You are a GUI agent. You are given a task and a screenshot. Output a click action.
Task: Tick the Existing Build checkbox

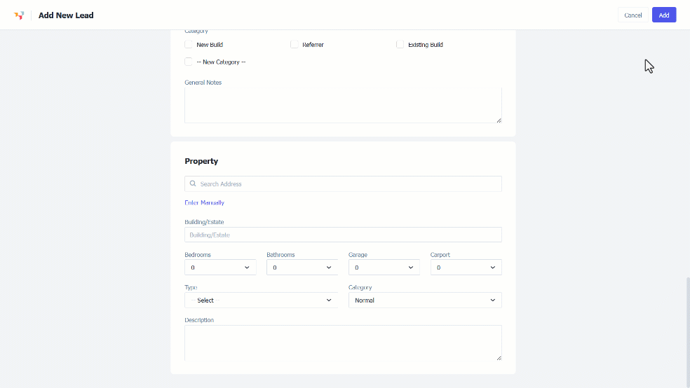400,44
